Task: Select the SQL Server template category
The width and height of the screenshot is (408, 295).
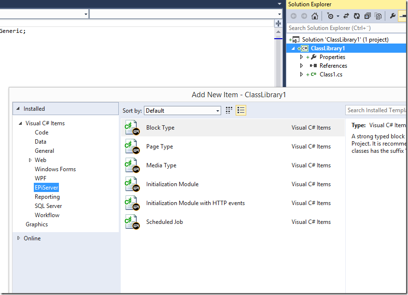Action: [48, 206]
